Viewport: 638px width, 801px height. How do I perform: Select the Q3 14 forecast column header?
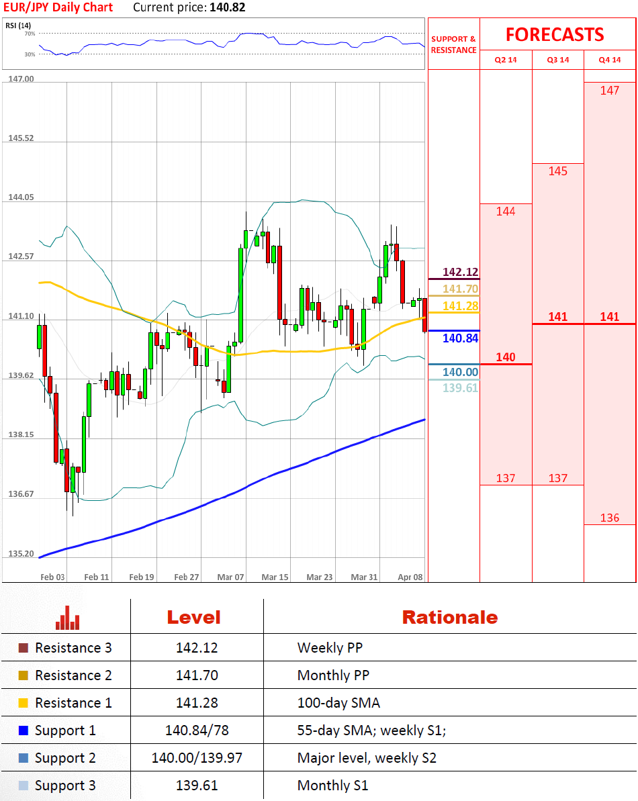(558, 60)
